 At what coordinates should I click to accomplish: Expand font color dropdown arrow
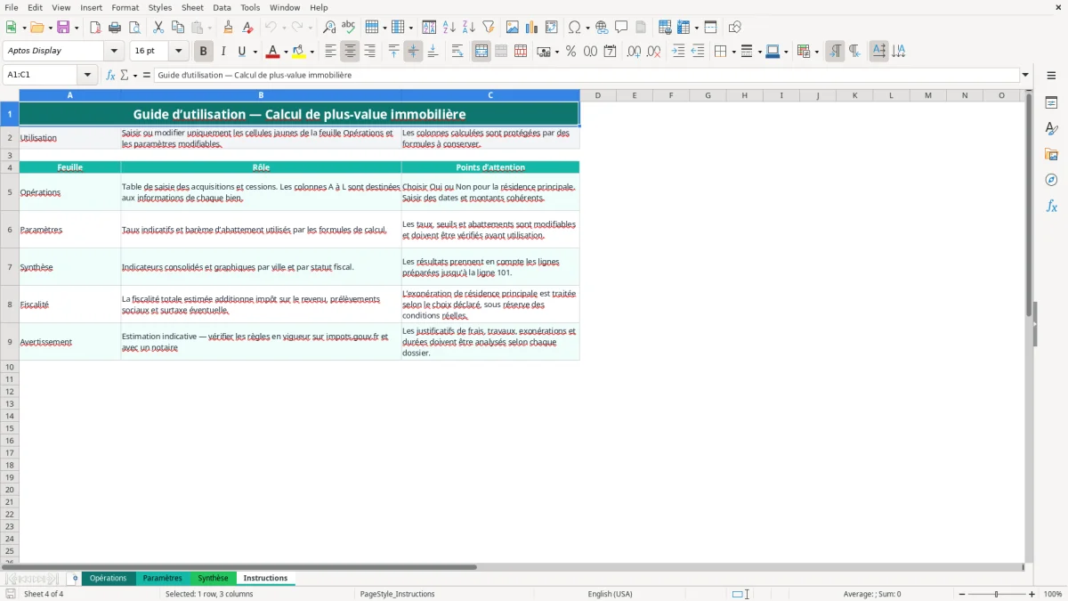pos(286,52)
